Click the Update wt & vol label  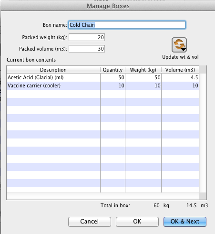180,57
